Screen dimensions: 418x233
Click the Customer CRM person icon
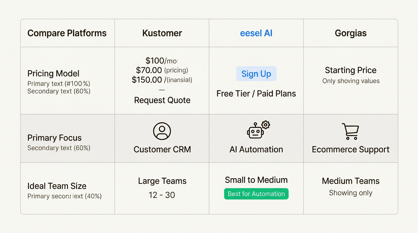coord(162,131)
